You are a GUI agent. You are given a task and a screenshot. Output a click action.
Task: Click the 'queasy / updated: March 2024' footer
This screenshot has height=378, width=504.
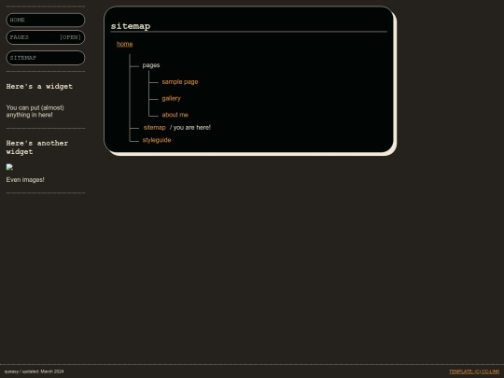(x=35, y=371)
